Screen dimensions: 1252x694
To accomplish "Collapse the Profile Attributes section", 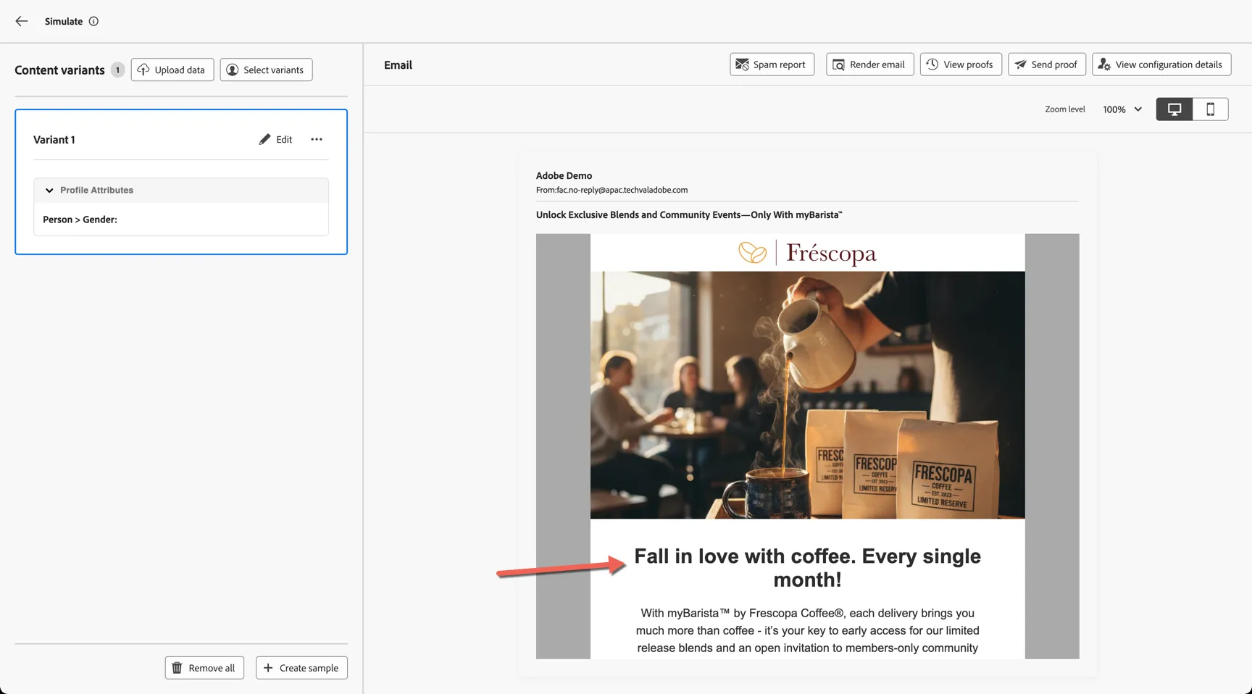I will [49, 190].
